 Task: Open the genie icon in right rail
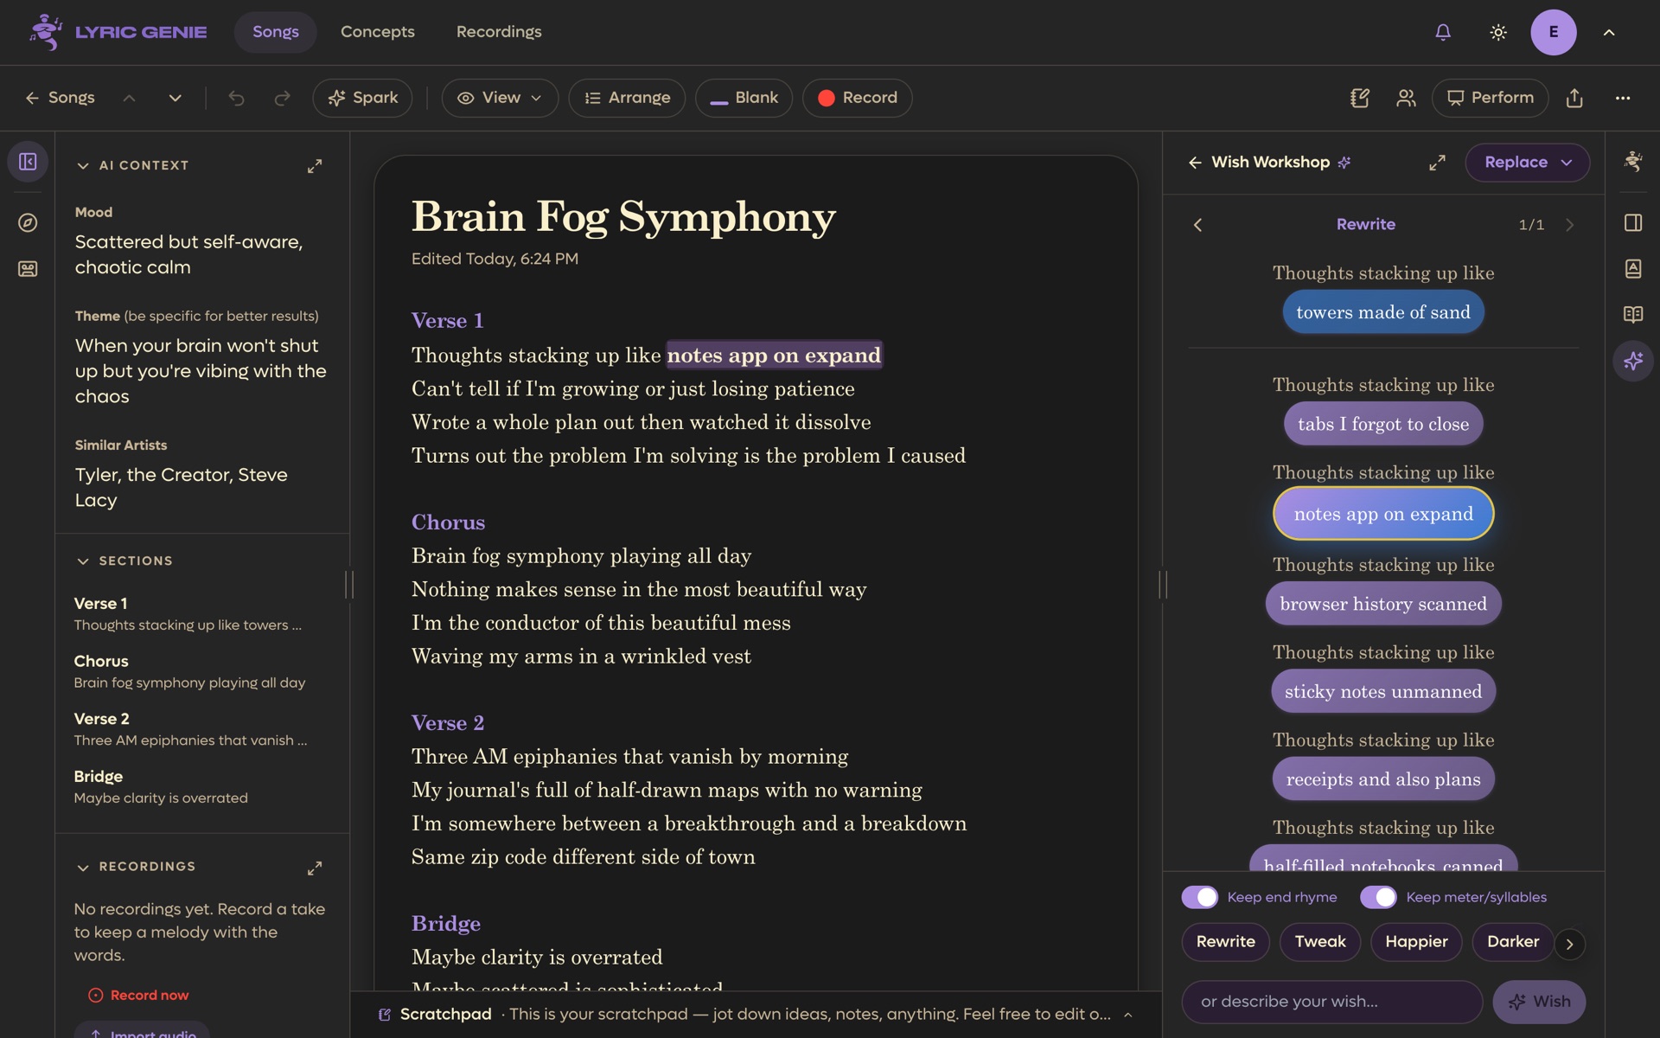[x=1633, y=162]
